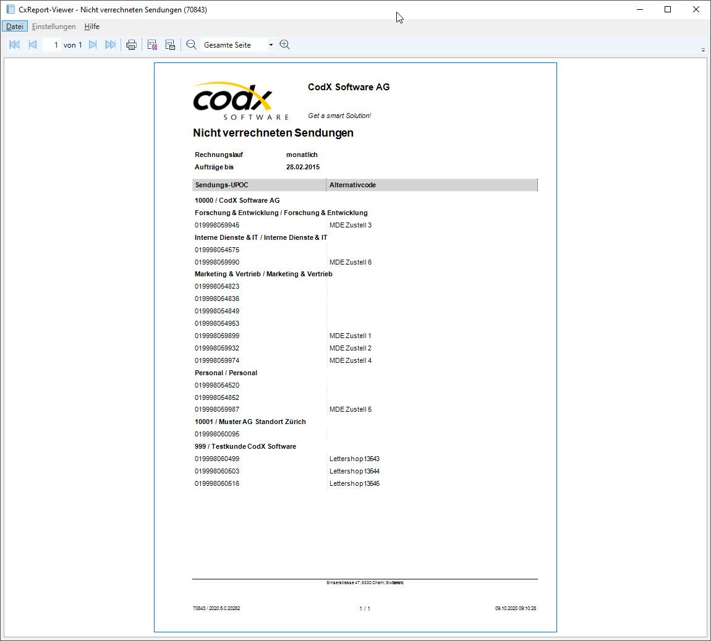Click the MDE Zustell 1 alternative code
The width and height of the screenshot is (711, 641).
(x=350, y=336)
